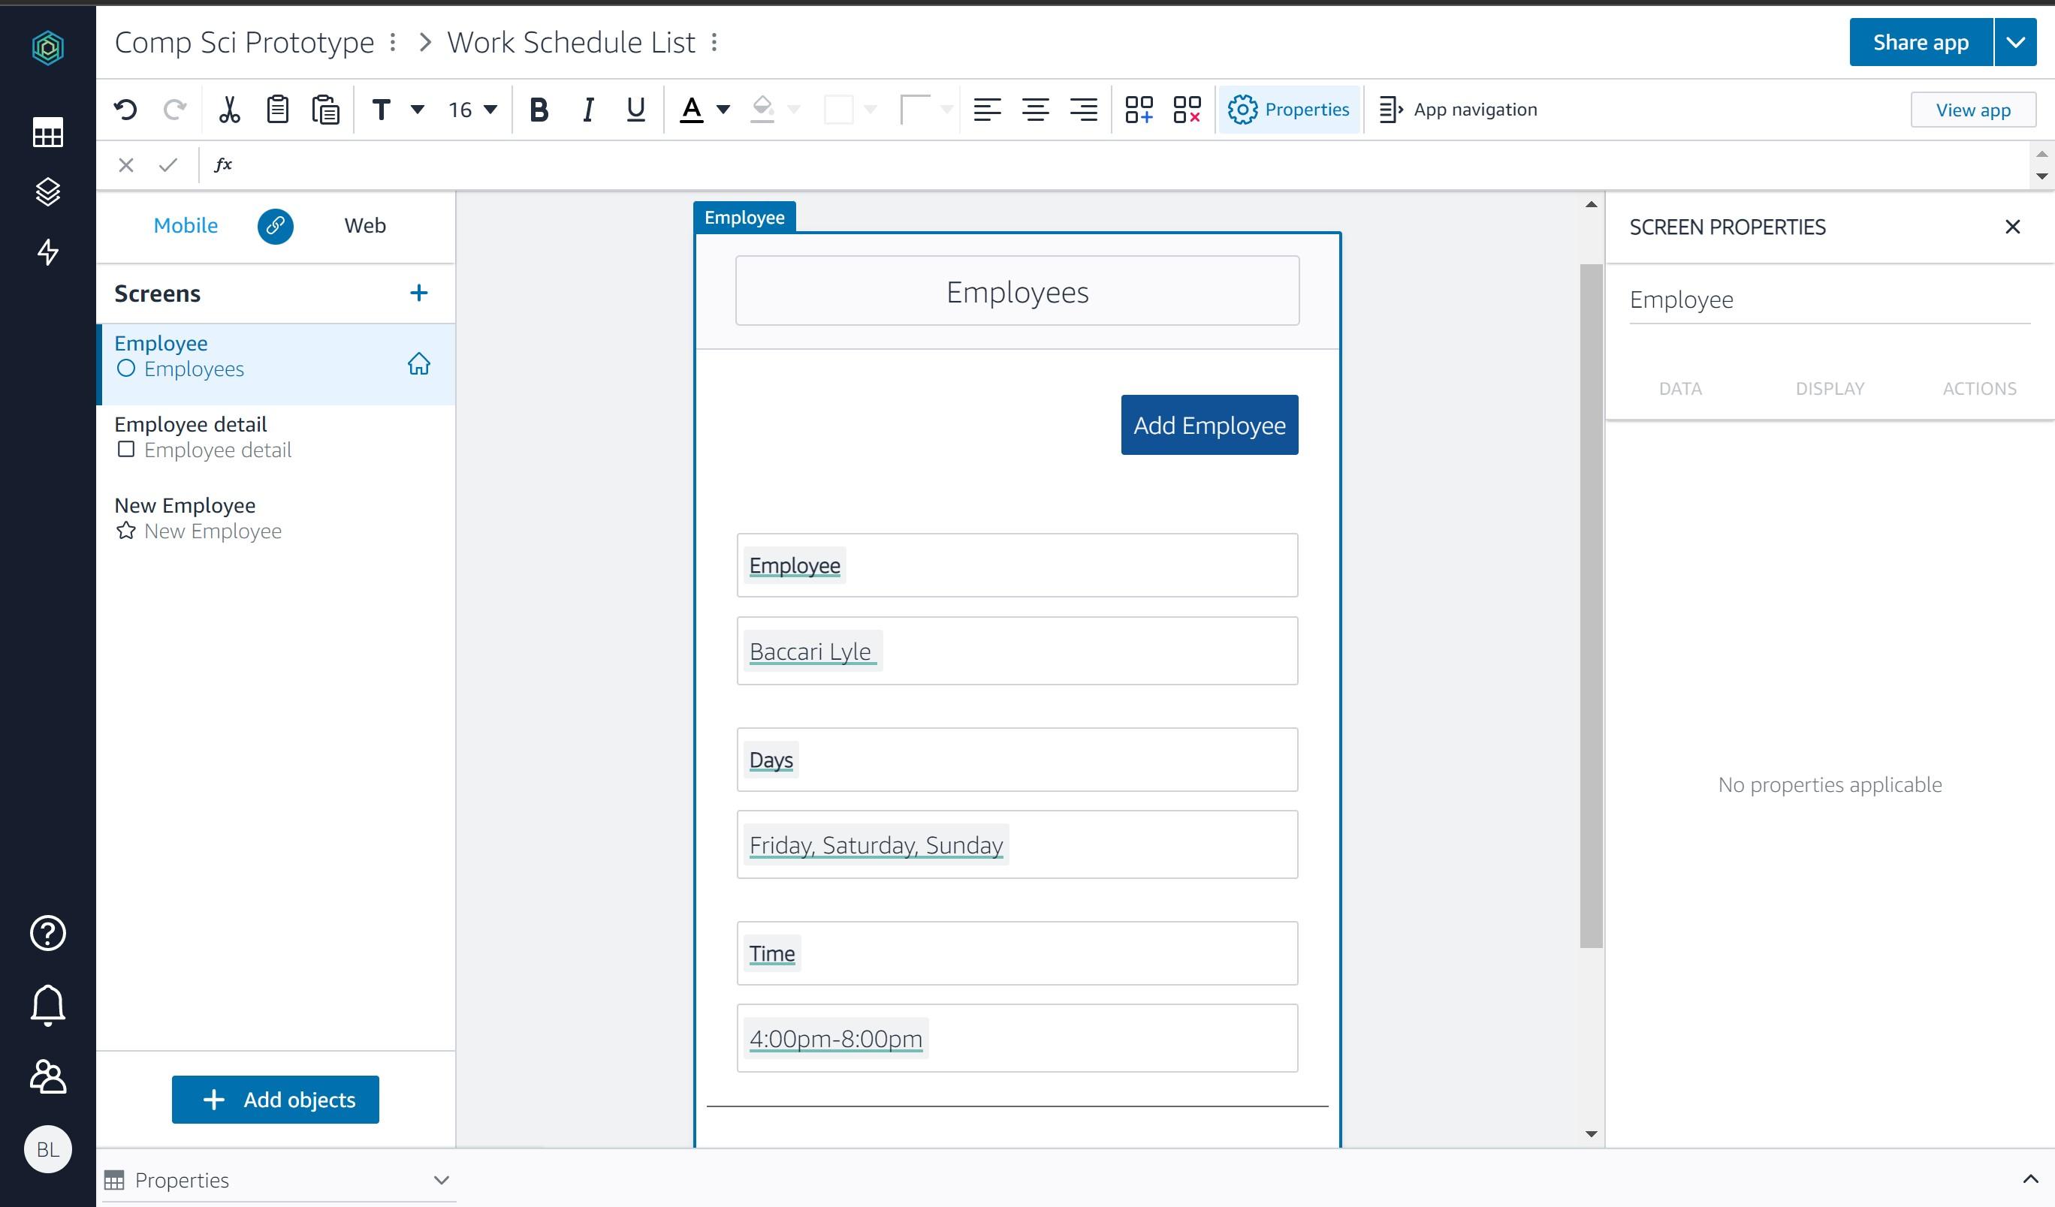
Task: Open the DISPLAY properties tab
Action: (1829, 389)
